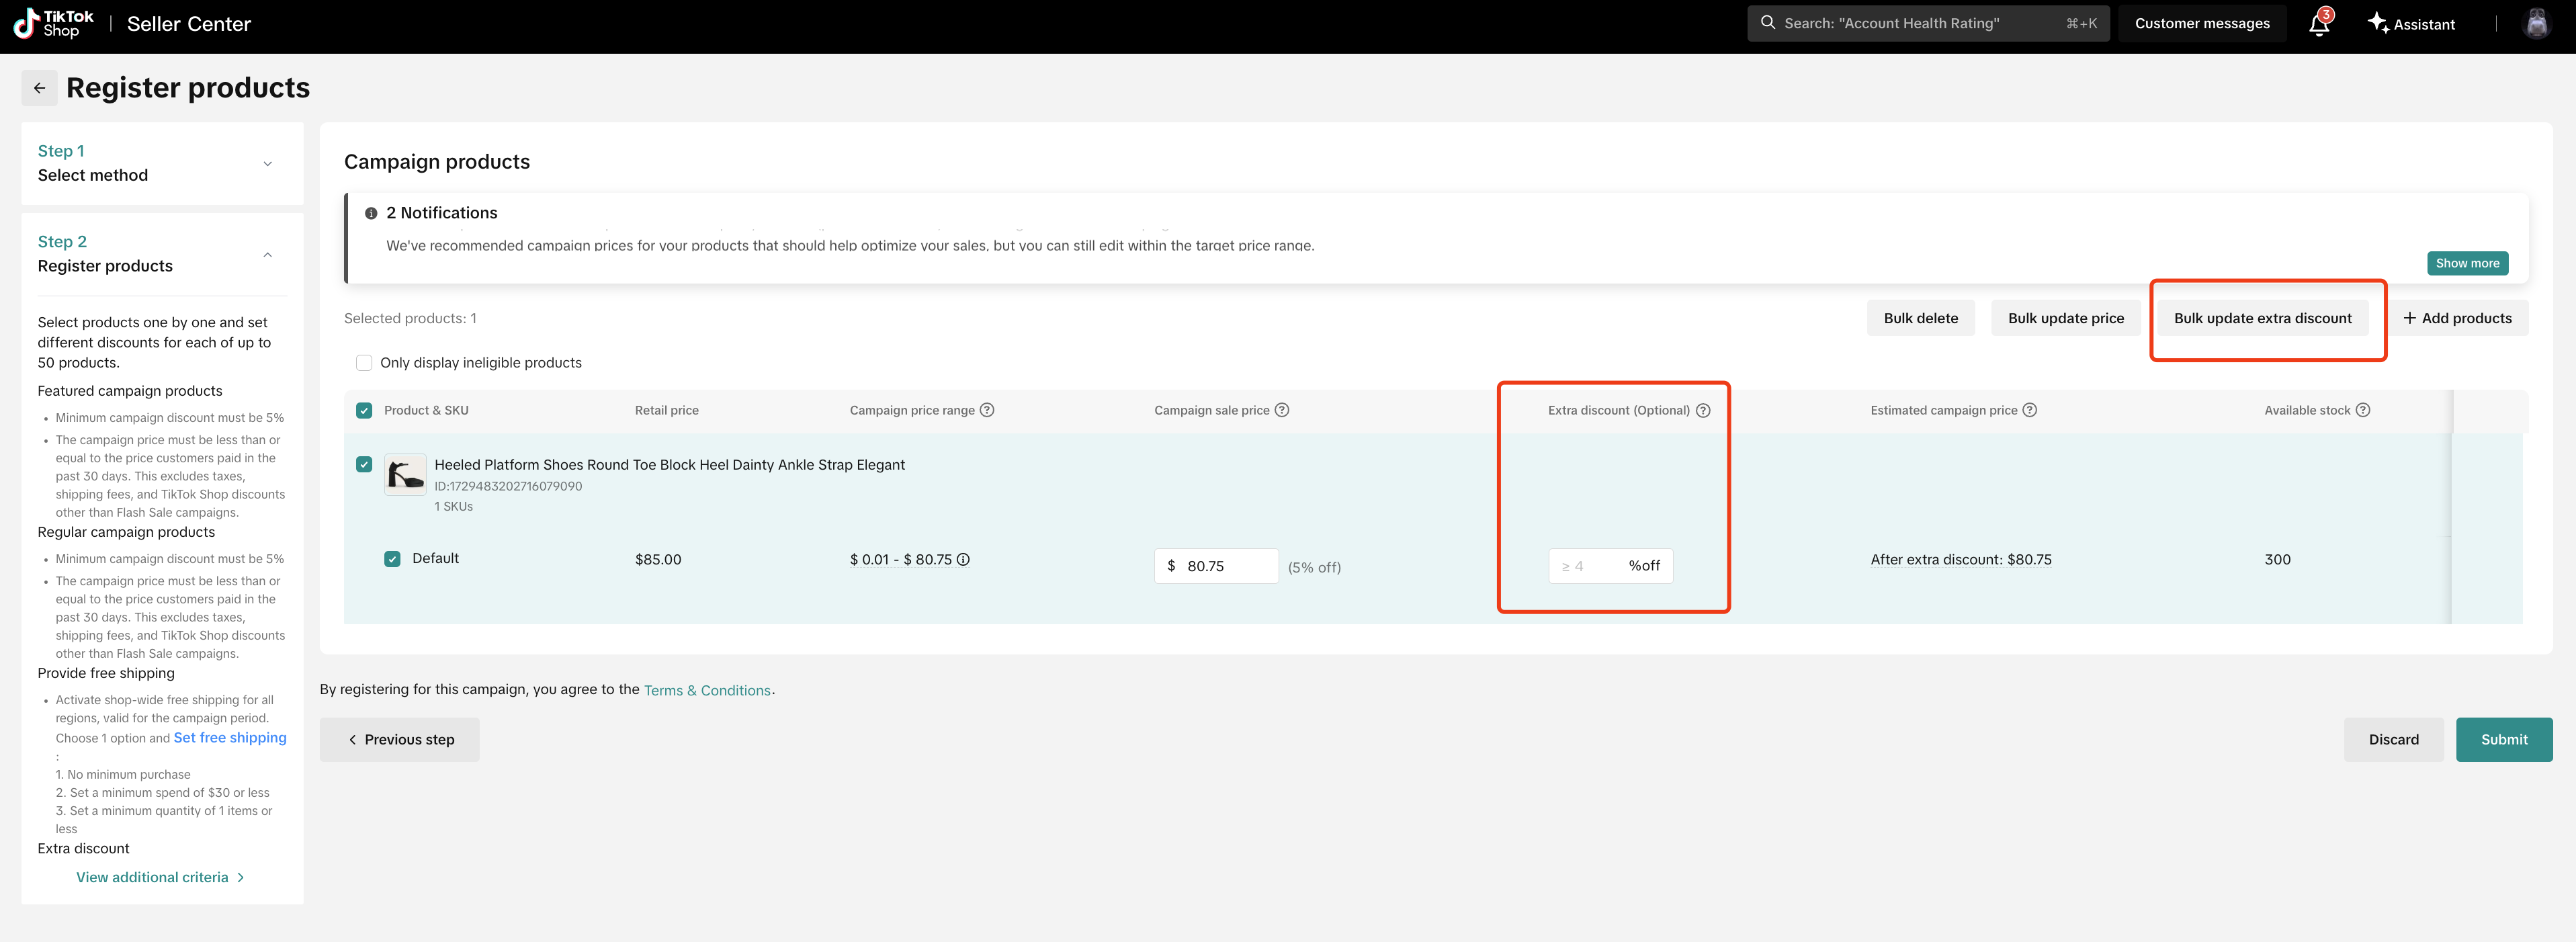
Task: Open the notifications bell icon
Action: [2319, 24]
